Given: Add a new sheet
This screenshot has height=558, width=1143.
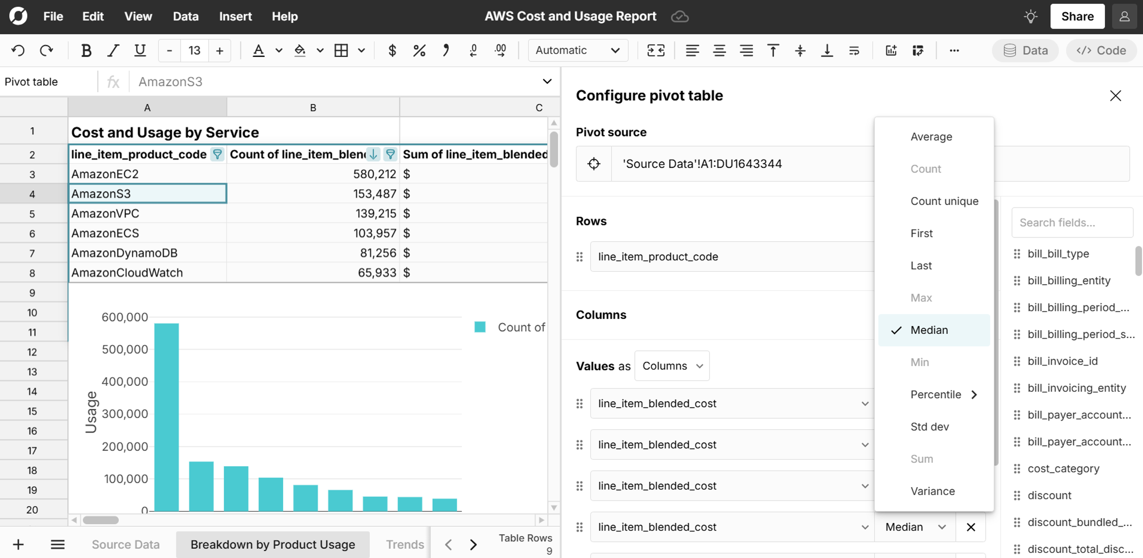Looking at the screenshot, I should click(18, 545).
